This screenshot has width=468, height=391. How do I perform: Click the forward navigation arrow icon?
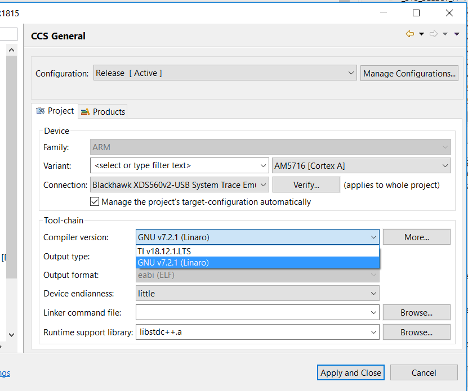(x=433, y=34)
